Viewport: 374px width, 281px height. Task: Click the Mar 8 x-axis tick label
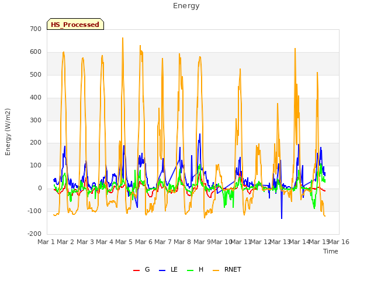(182, 242)
